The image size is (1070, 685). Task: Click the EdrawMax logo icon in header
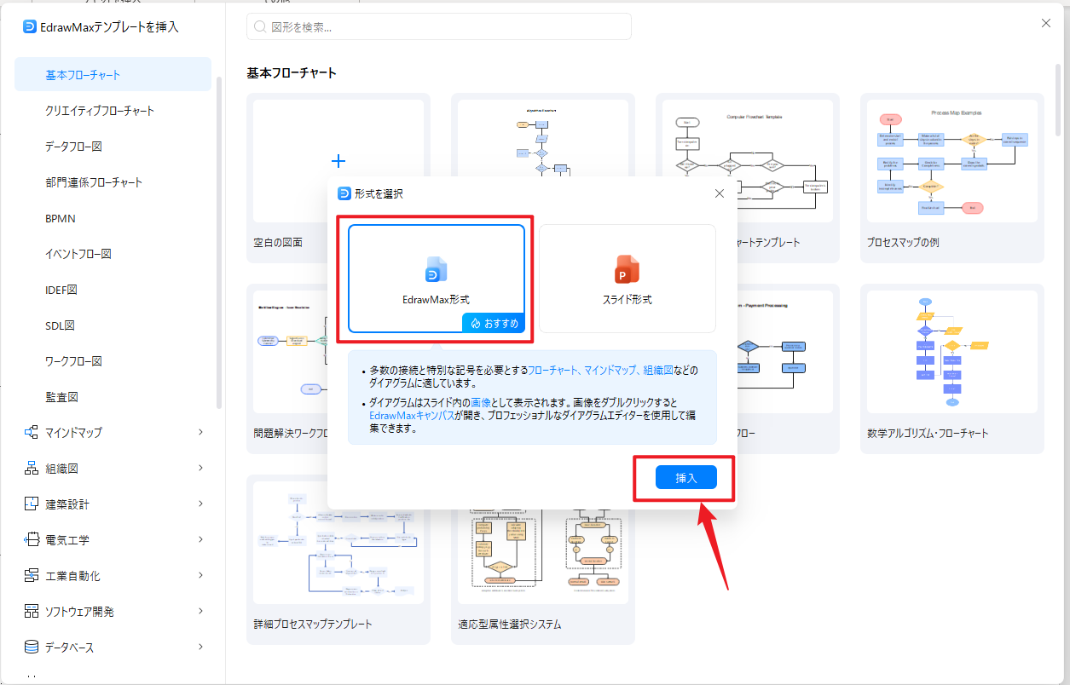[x=31, y=26]
